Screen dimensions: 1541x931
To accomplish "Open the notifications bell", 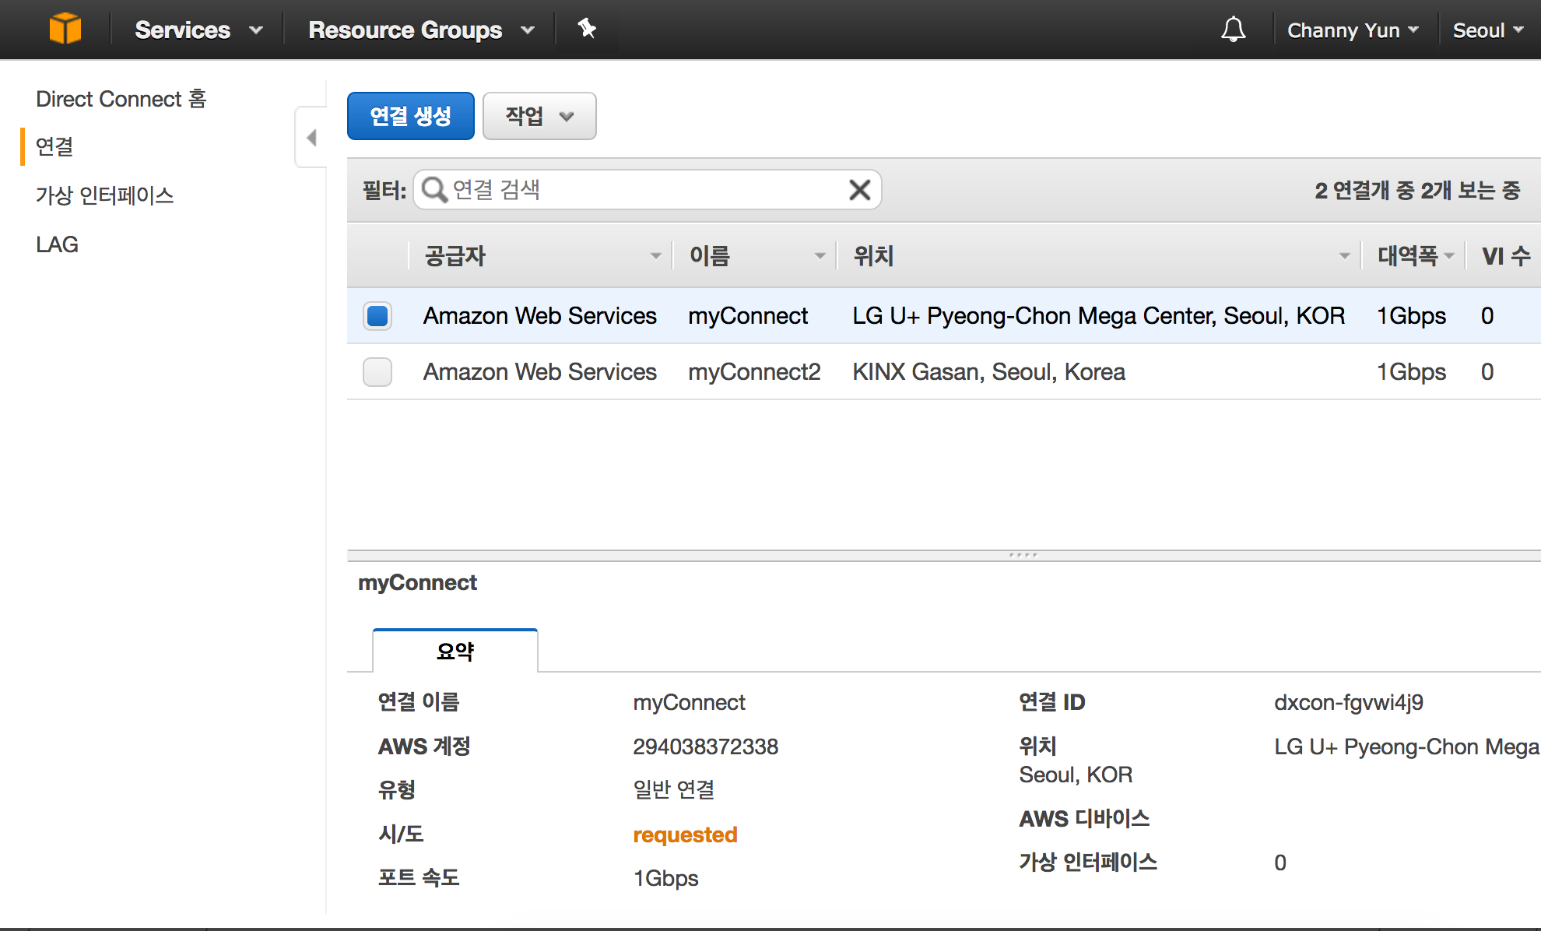I will tap(1233, 30).
